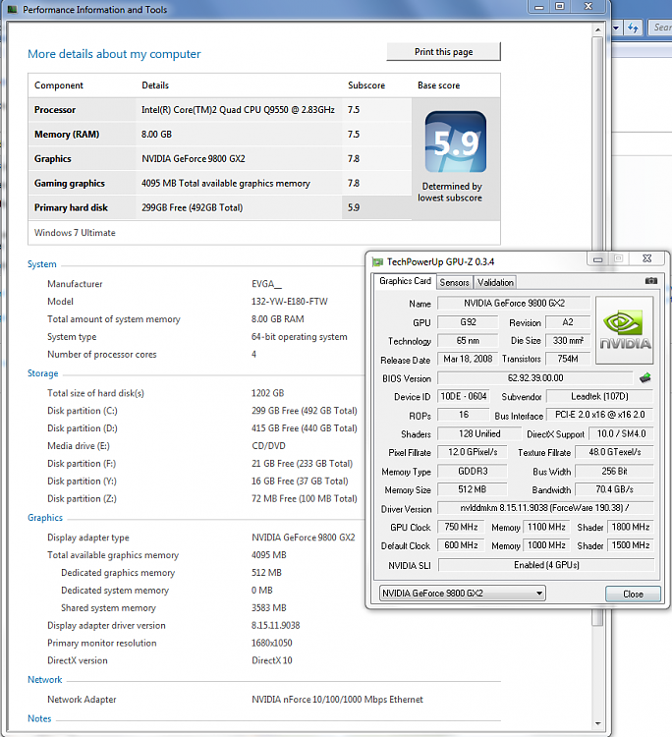Click the GPU Clock 750 MHz field
The height and width of the screenshot is (737, 672).
point(461,527)
